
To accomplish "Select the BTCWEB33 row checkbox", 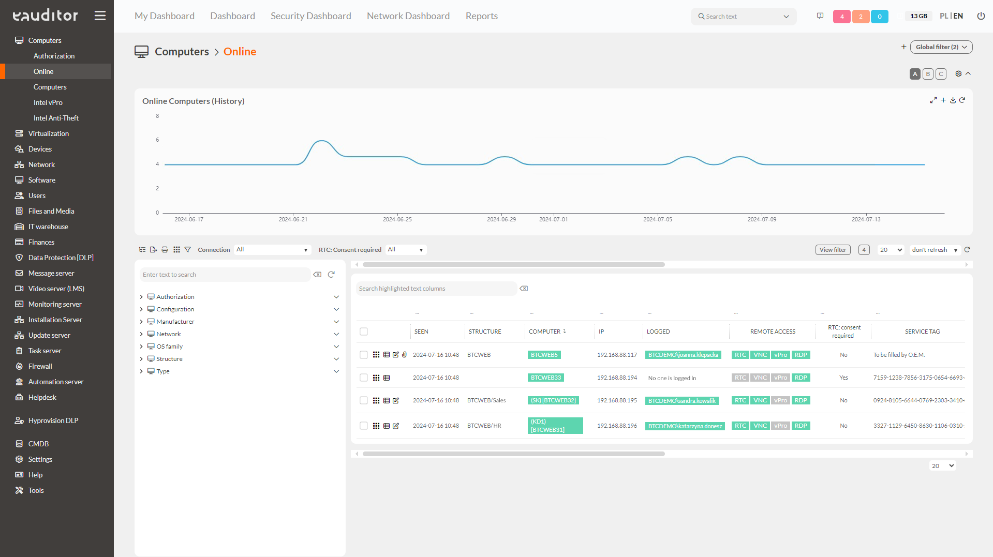I will click(x=364, y=378).
